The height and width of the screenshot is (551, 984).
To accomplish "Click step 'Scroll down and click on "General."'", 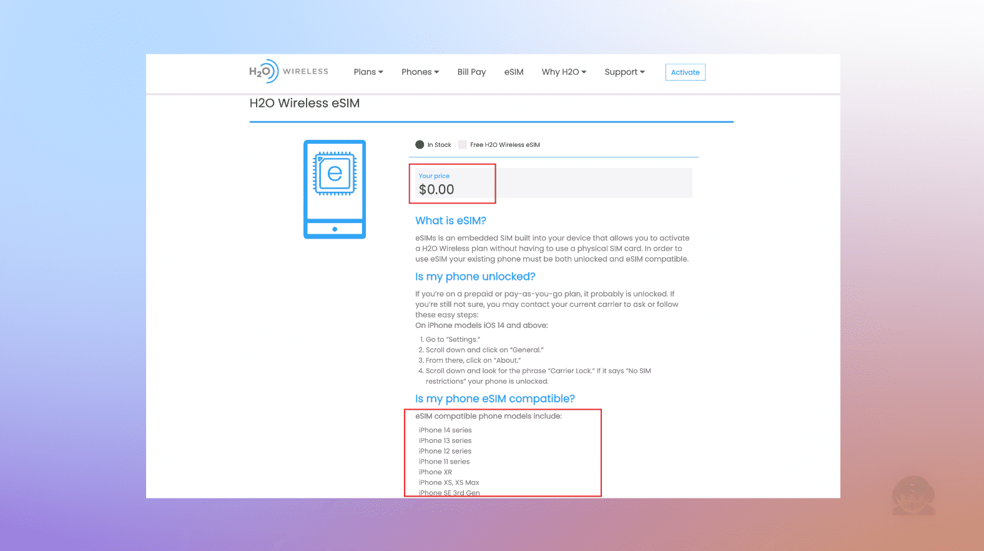I will [x=485, y=350].
